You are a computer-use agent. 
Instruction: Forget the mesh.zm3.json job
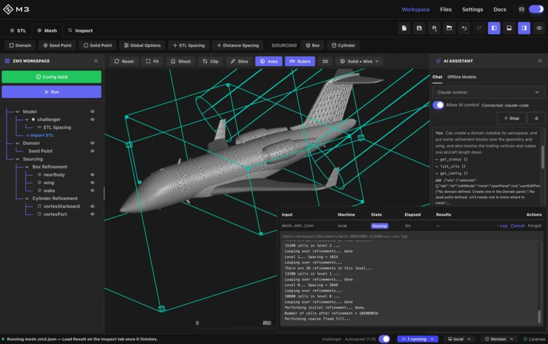535,226
